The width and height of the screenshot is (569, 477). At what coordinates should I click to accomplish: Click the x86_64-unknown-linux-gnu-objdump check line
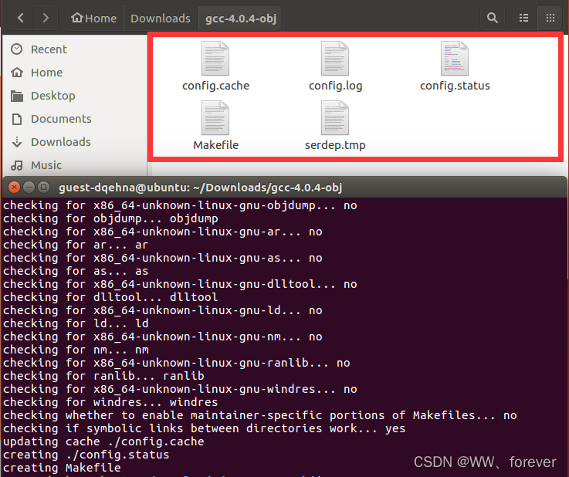click(180, 205)
